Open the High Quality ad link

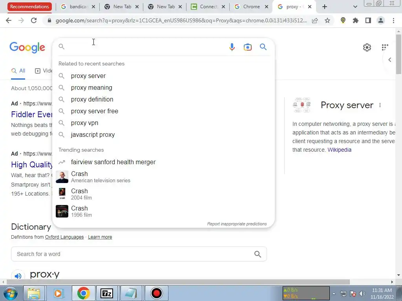click(32, 165)
